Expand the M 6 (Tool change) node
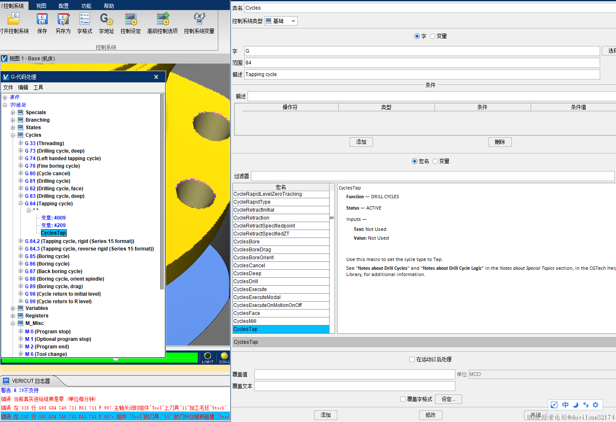Screen dimensions: 616x422 coord(21,354)
